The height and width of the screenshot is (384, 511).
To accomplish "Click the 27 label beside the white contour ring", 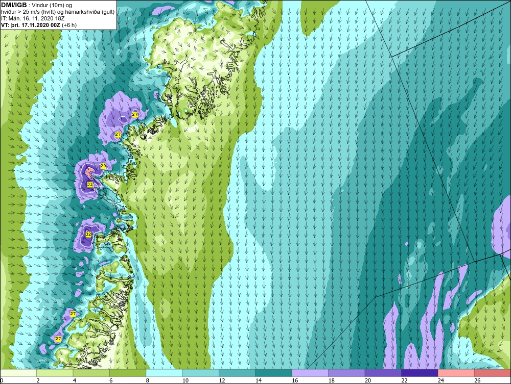I will coord(135,114).
